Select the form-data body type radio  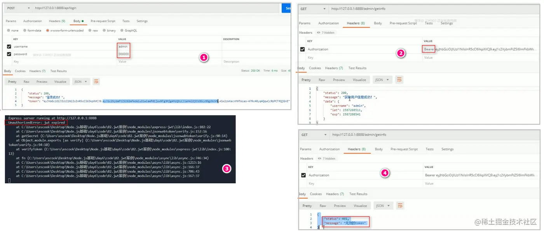pyautogui.click(x=25, y=30)
